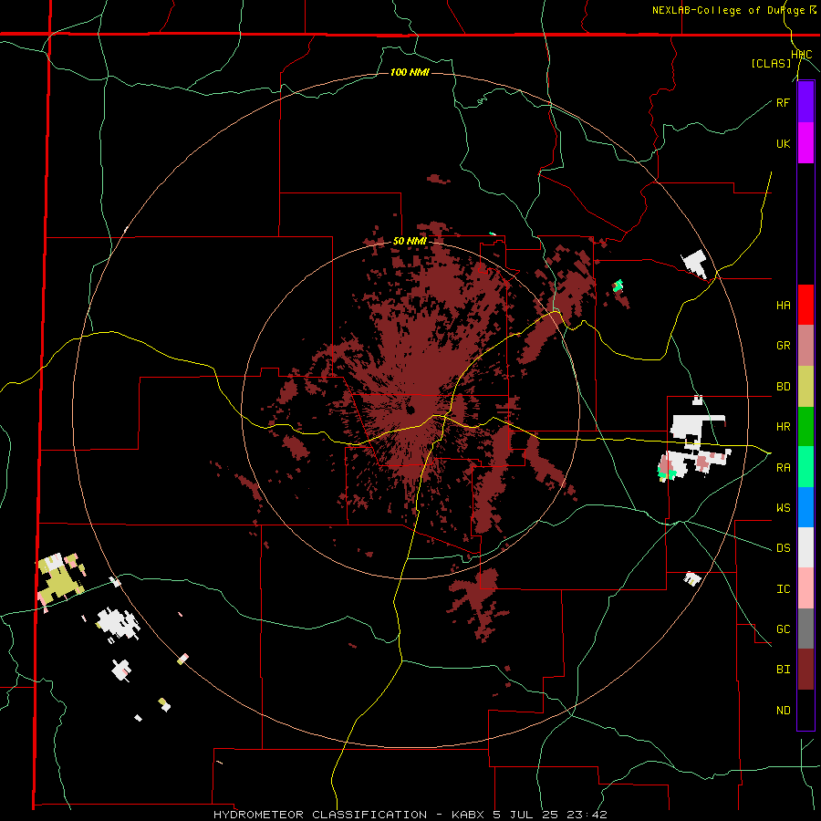Select the GR legend color block
The height and width of the screenshot is (821, 821).
pos(805,346)
